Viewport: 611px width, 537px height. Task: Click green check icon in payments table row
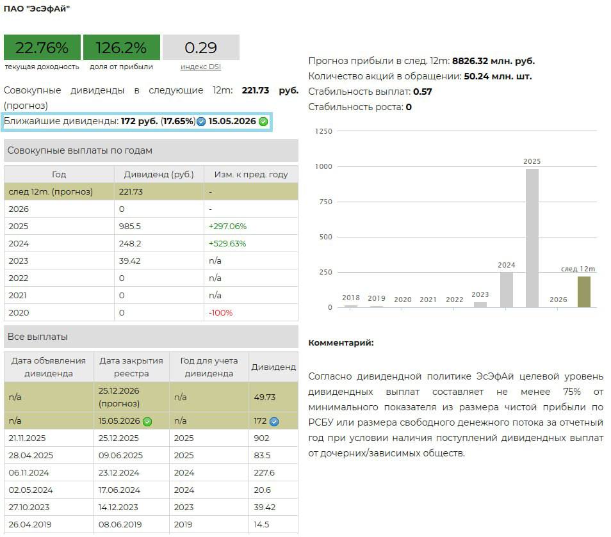click(147, 421)
